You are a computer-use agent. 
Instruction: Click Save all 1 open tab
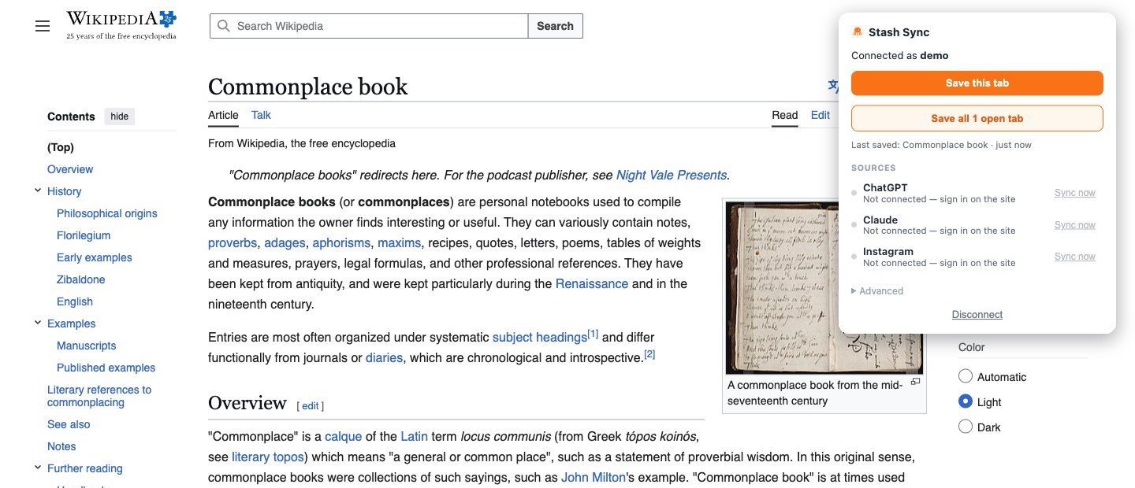pyautogui.click(x=977, y=119)
